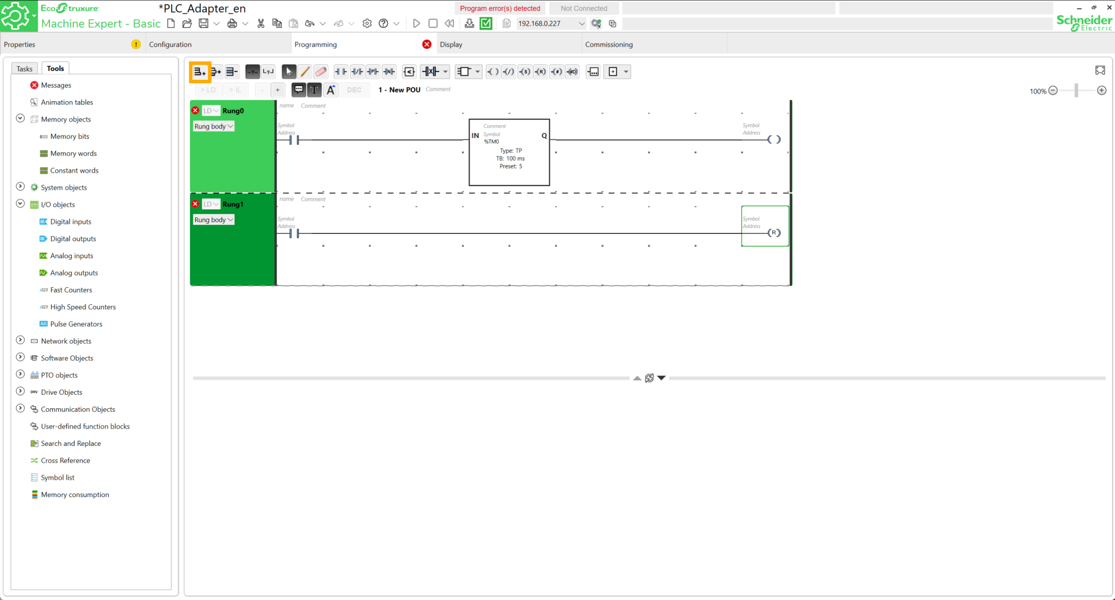This screenshot has width=1115, height=600.
Task: Insert comparison block element
Action: (x=409, y=72)
